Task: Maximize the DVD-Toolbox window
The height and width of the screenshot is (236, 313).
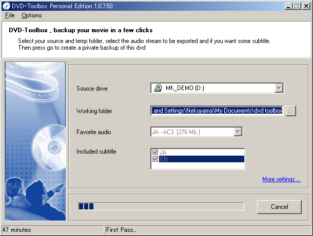Action: 296,6
